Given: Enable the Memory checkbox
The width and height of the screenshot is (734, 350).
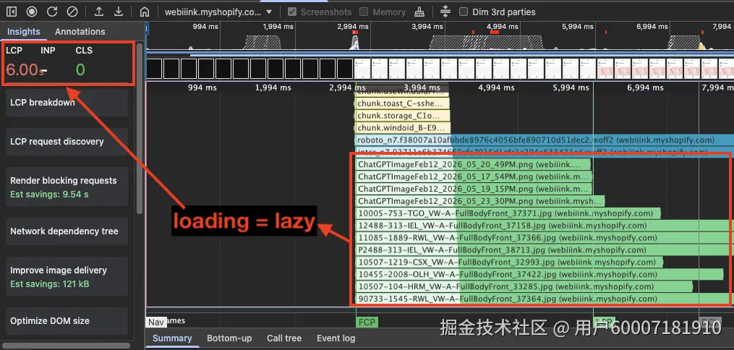Looking at the screenshot, I should 364,12.
